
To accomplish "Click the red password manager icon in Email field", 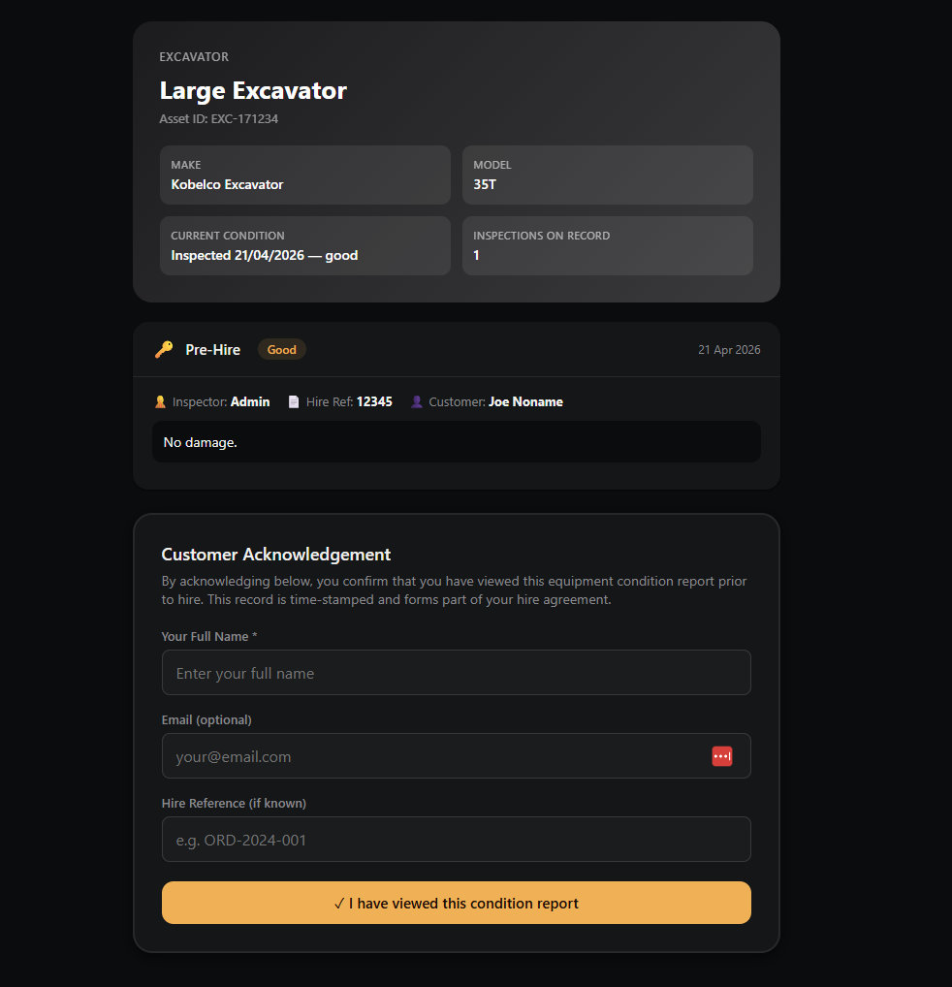I will point(721,756).
